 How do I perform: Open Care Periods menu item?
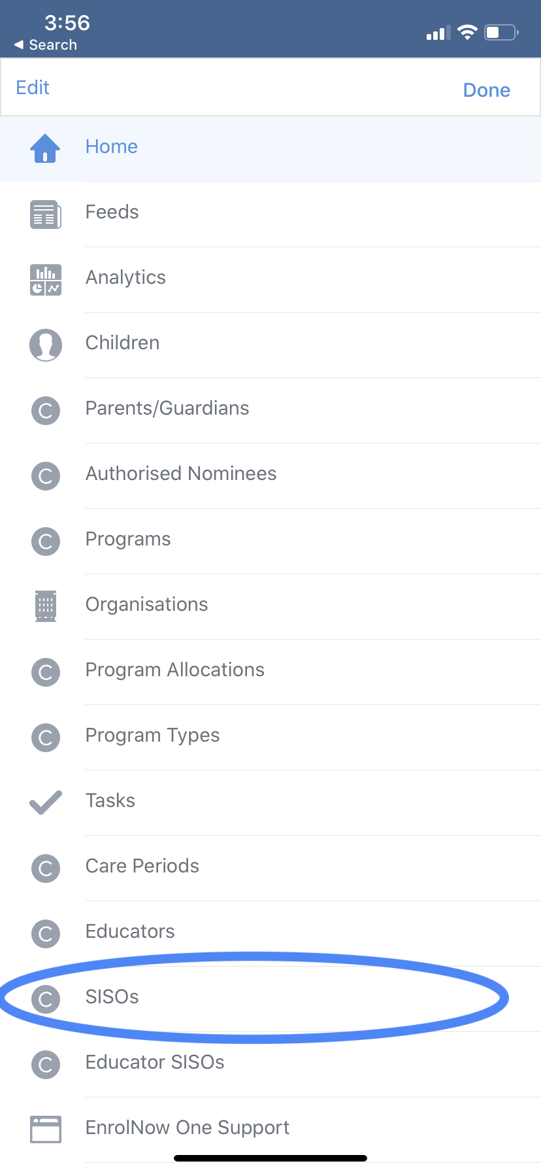click(x=142, y=866)
